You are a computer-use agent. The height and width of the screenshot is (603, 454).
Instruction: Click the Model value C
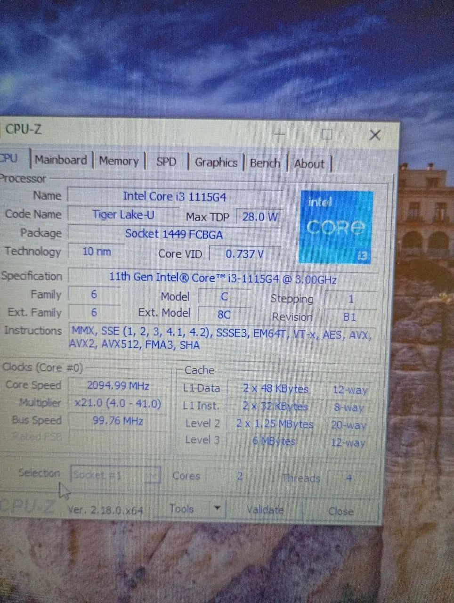coord(225,297)
